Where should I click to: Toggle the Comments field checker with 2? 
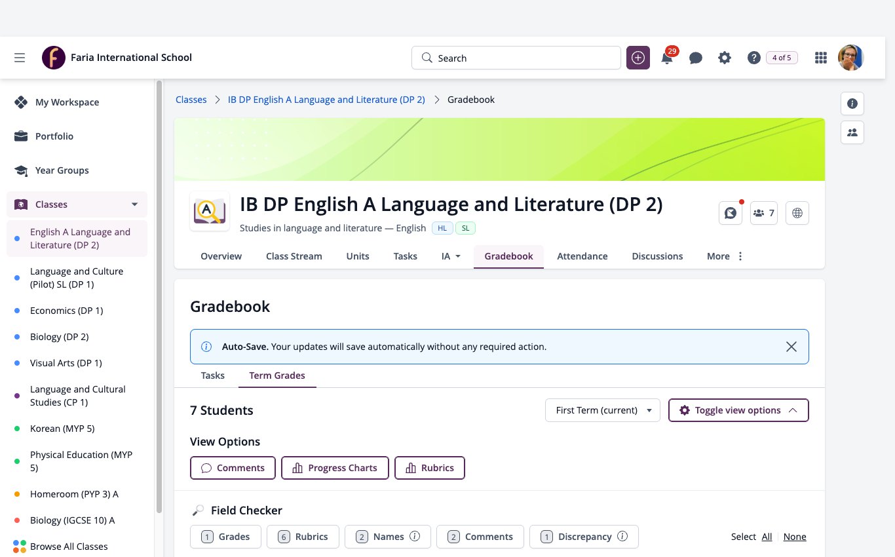480,537
